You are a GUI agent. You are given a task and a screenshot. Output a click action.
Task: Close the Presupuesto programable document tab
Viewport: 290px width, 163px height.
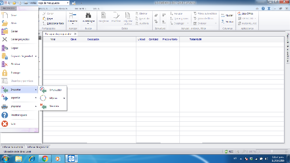75,34
